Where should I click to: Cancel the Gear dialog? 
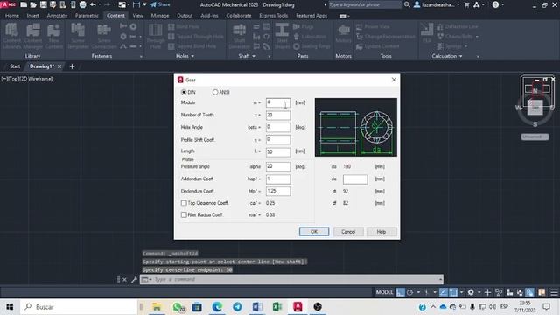coord(348,232)
